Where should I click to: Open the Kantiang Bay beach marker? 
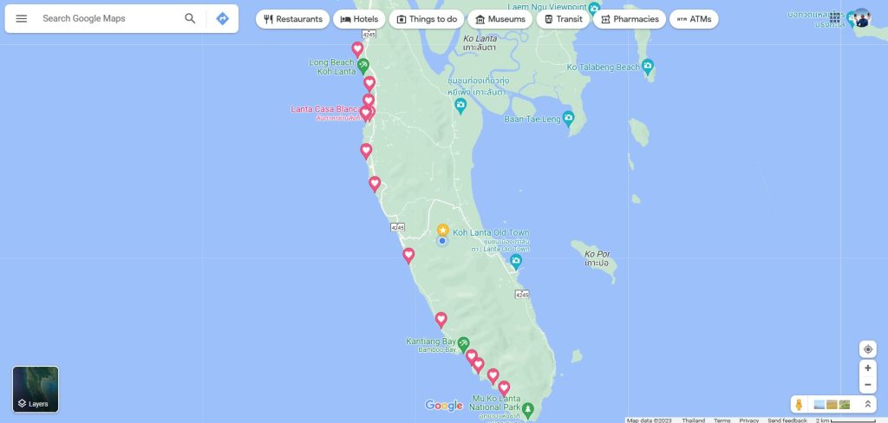tap(463, 342)
